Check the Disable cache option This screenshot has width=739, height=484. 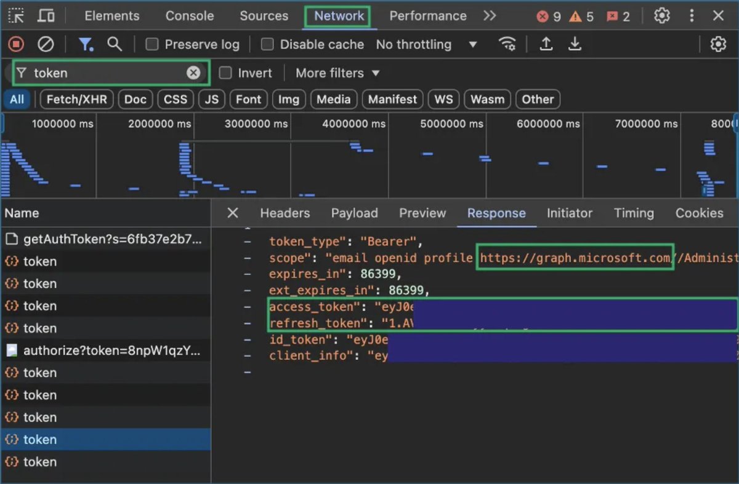267,44
